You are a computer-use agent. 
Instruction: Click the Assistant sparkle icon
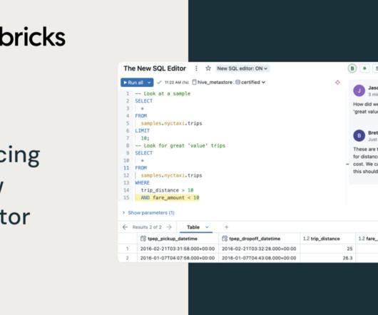tap(337, 83)
